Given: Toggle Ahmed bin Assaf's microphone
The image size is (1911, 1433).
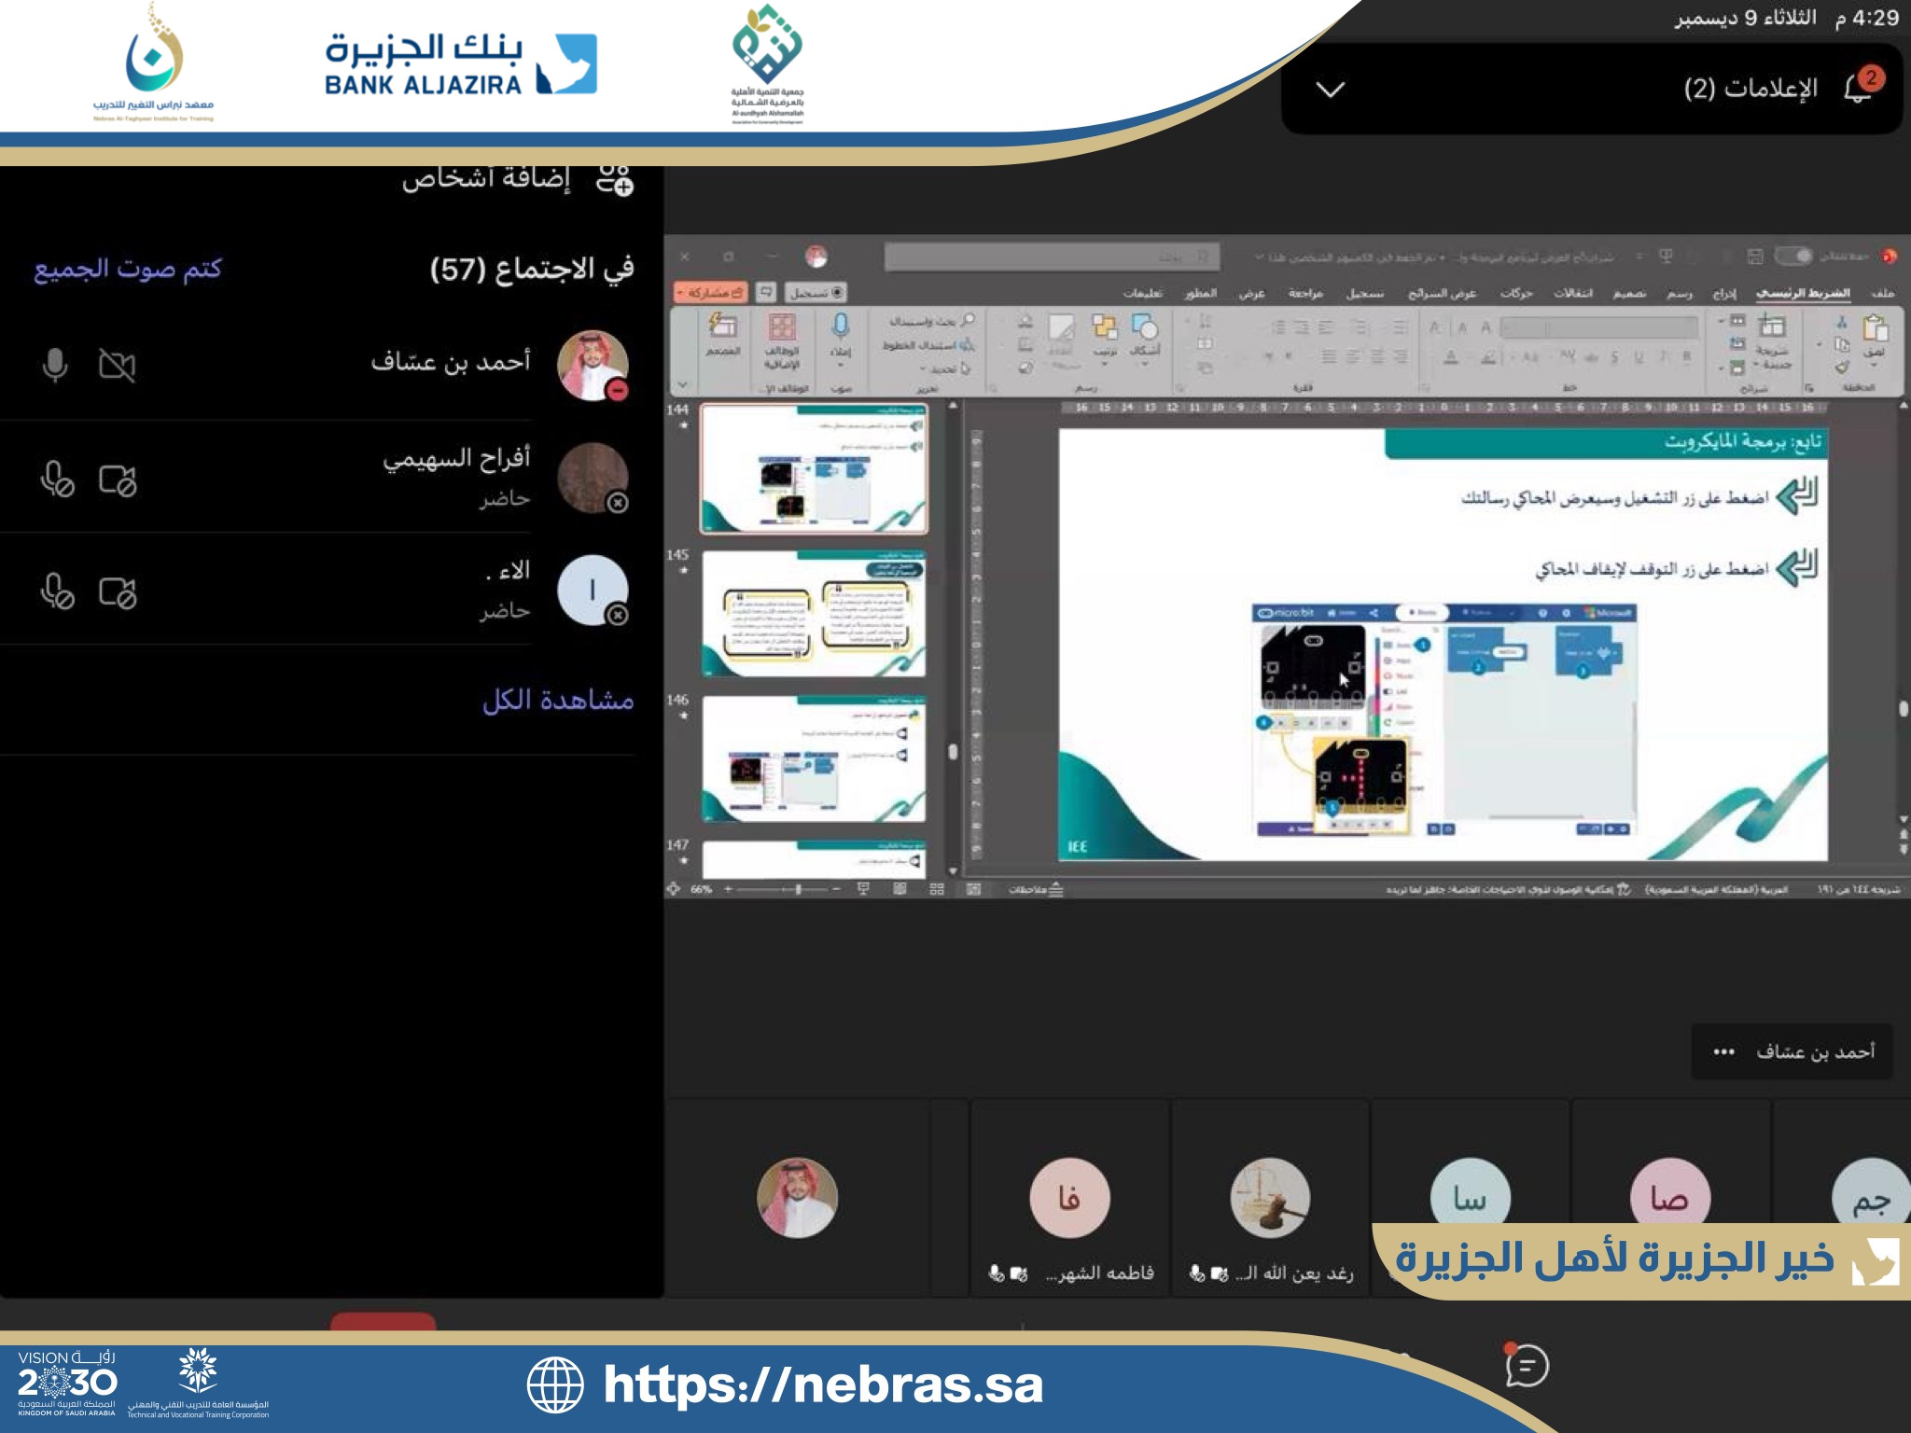Looking at the screenshot, I should [x=55, y=365].
